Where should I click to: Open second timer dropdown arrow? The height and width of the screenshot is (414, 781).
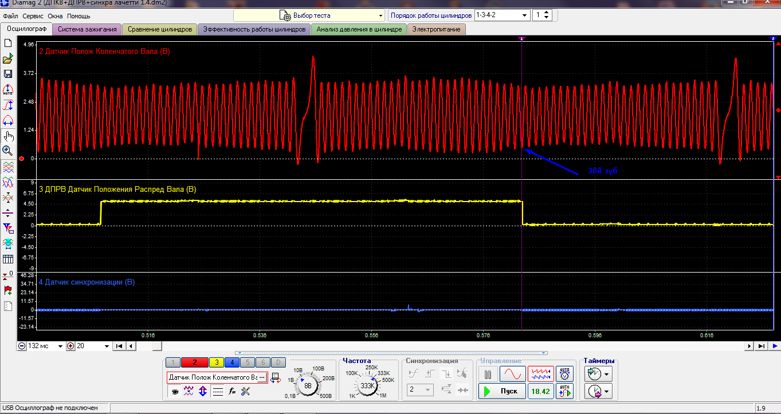(x=607, y=392)
